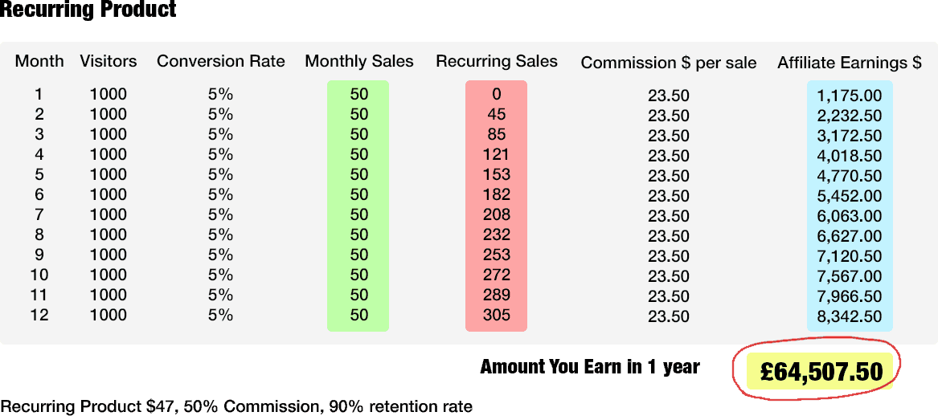Click the Recurring Sales column header

pyautogui.click(x=497, y=61)
